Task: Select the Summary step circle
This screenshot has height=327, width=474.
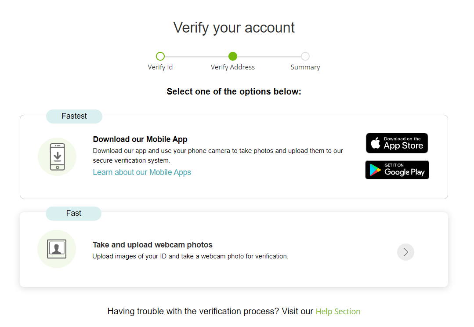Action: click(305, 56)
